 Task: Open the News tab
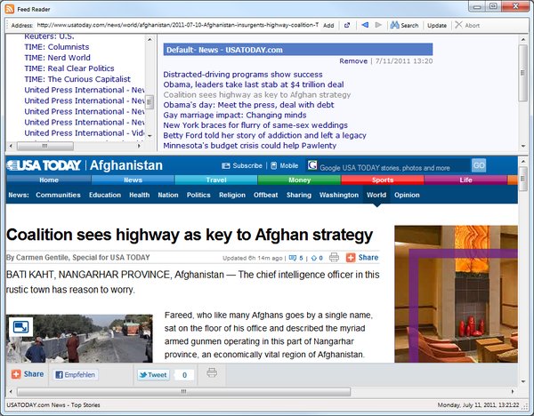(133, 180)
